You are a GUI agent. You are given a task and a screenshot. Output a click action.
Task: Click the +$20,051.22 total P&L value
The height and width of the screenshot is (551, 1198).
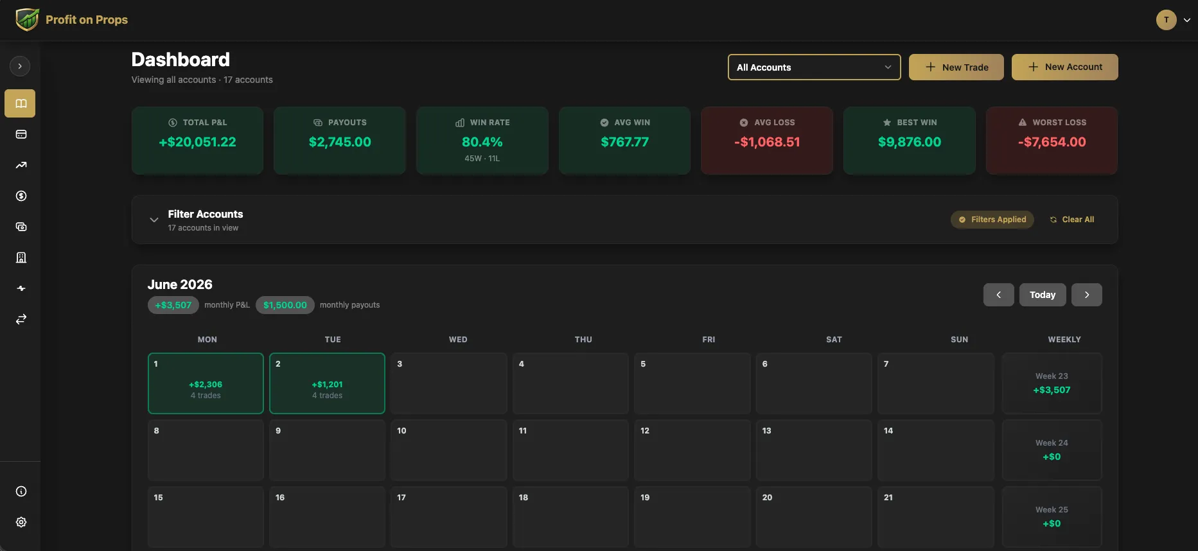pos(197,142)
